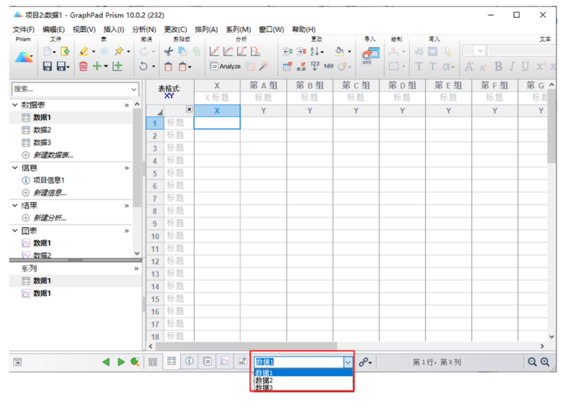Click the undo arrow icon
The height and width of the screenshot is (407, 567).
[x=143, y=66]
